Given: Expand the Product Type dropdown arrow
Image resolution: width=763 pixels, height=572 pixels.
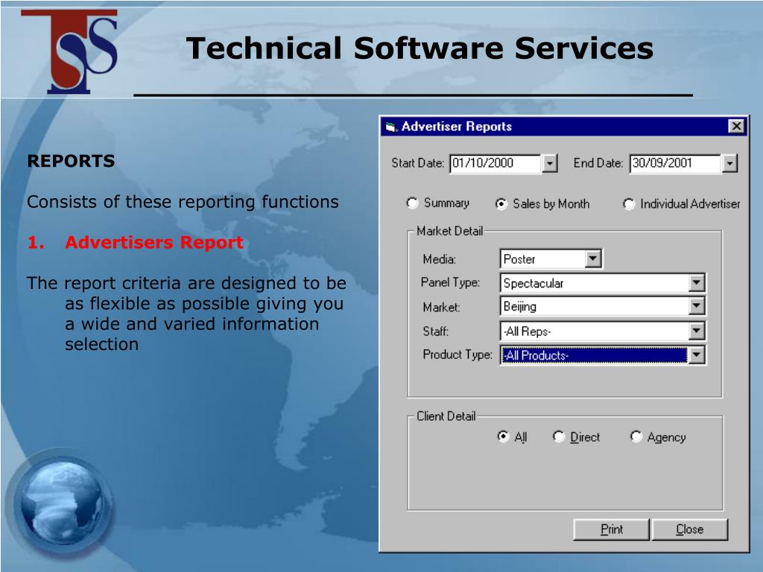Looking at the screenshot, I should pyautogui.click(x=697, y=355).
